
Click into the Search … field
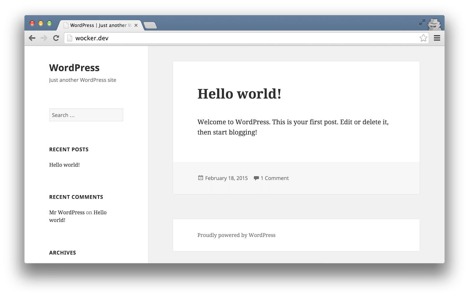coord(86,115)
